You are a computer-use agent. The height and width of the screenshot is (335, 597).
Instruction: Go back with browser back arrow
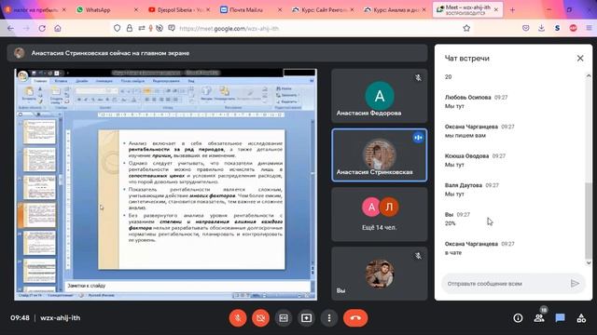point(10,28)
